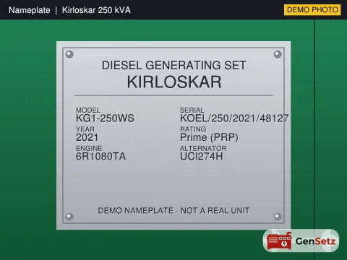Image resolution: width=347 pixels, height=260 pixels.
Task: Click the DEMO PHOTO badge
Action: (x=312, y=10)
